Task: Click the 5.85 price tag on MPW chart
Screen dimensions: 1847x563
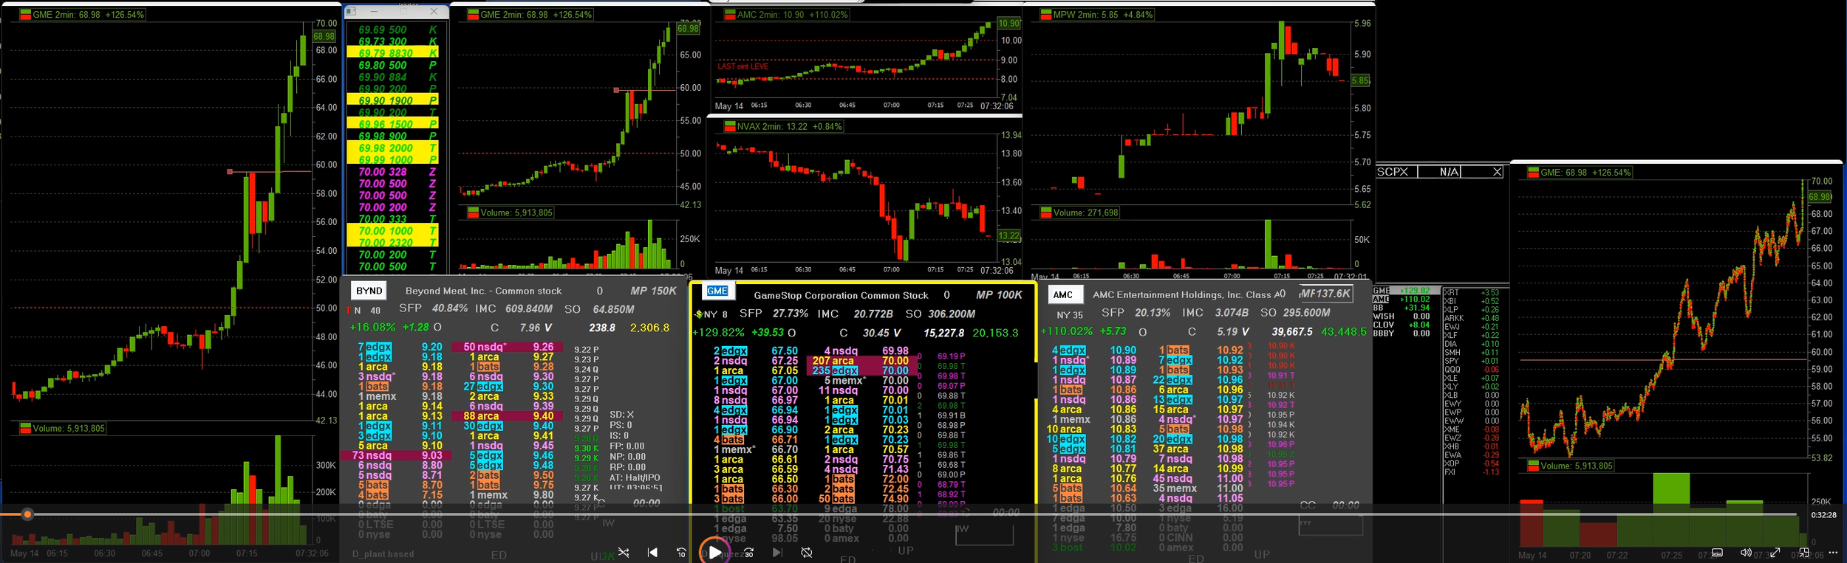Action: tap(1360, 80)
